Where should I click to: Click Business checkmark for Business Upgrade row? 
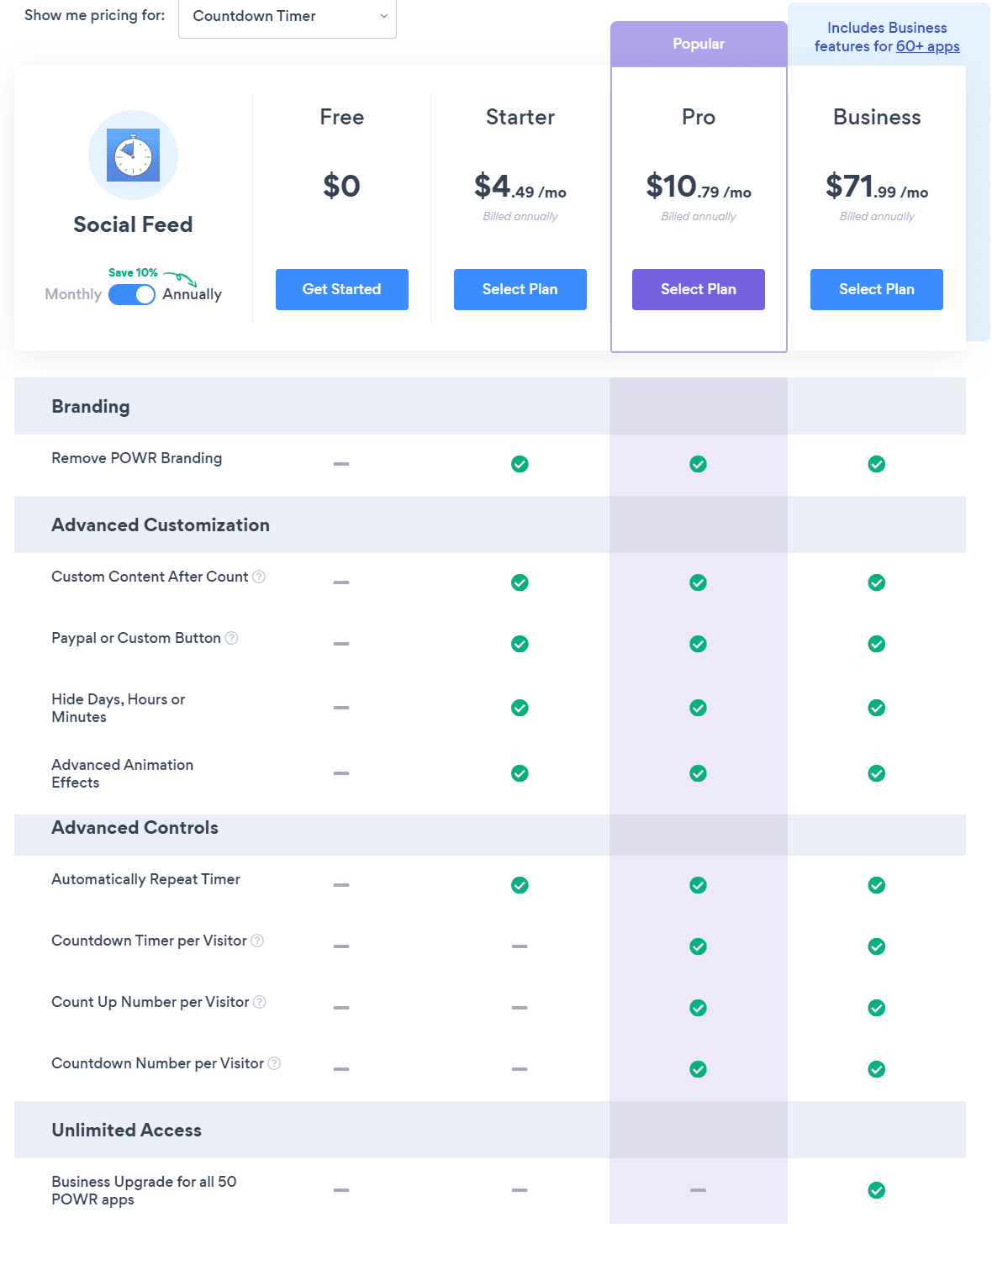pos(876,1190)
